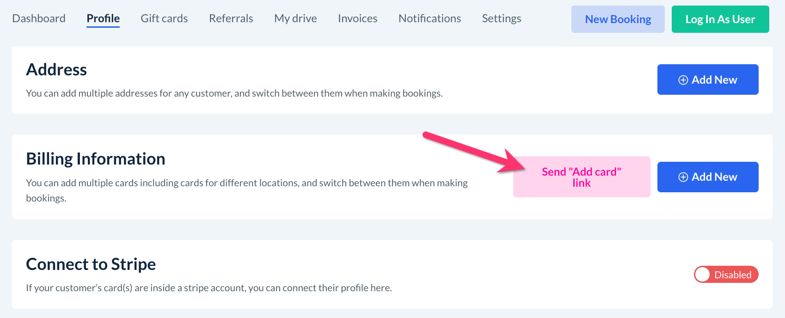The height and width of the screenshot is (318, 785).
Task: Switch to the Settings tab
Action: [501, 18]
